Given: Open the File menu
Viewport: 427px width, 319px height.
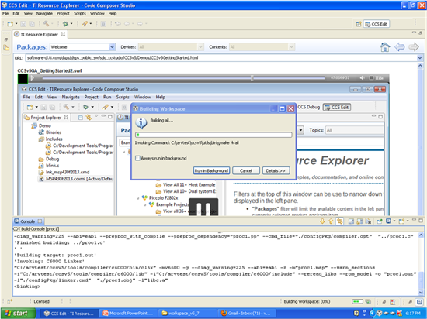Looking at the screenshot, I should point(5,14).
